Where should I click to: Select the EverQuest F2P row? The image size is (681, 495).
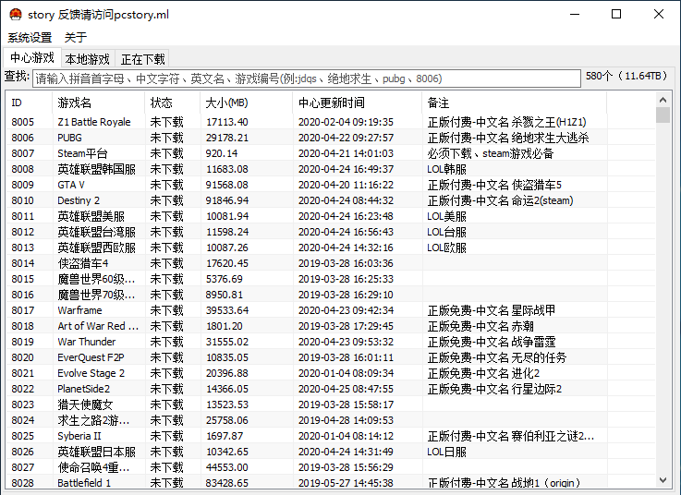click(x=330, y=357)
